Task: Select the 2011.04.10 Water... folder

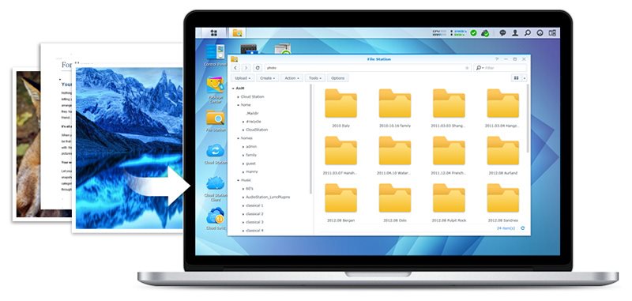Action: click(395, 151)
